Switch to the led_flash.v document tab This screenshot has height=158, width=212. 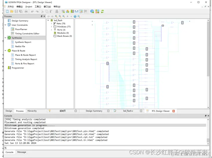pyautogui.click(x=128, y=111)
